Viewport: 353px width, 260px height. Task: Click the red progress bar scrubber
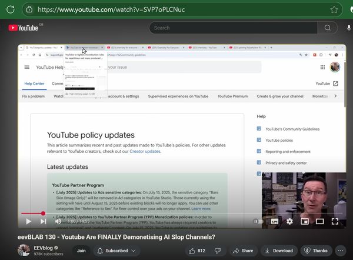[x=43, y=213]
